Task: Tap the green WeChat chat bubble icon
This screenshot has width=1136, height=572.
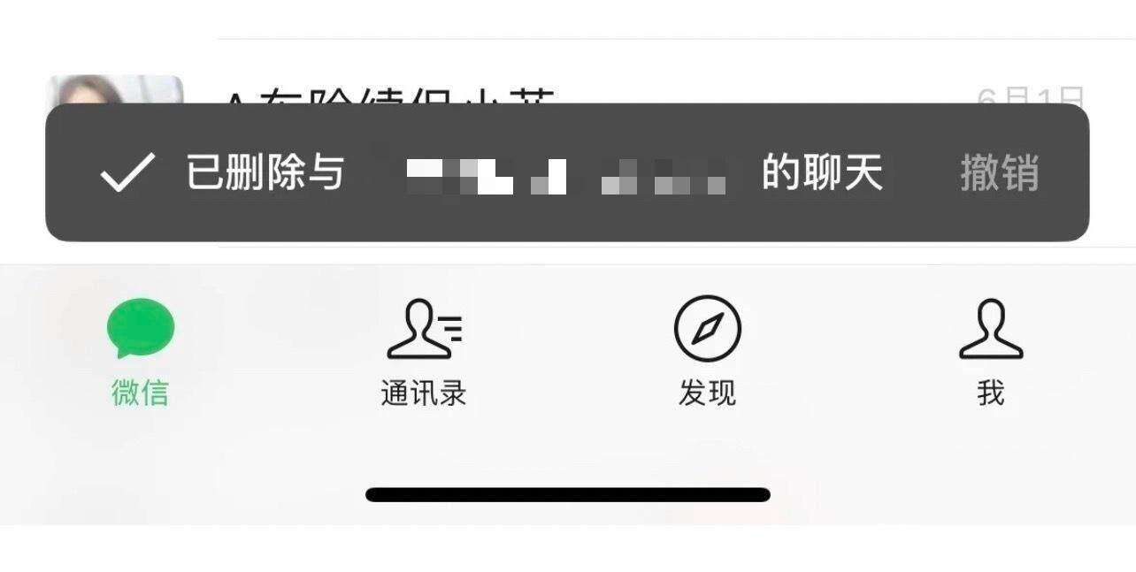Action: [x=141, y=328]
